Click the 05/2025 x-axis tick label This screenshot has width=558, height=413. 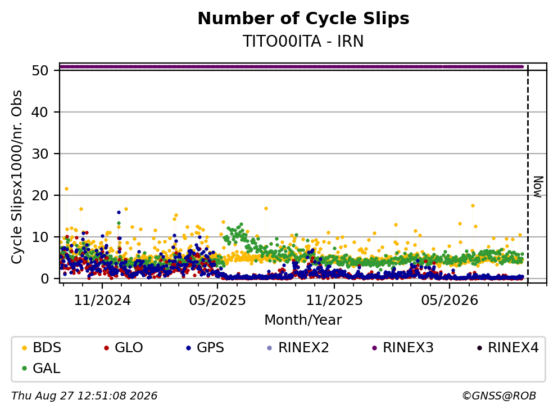[217, 300]
